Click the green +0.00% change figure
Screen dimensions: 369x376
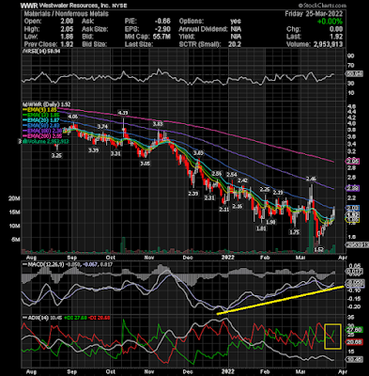point(330,22)
